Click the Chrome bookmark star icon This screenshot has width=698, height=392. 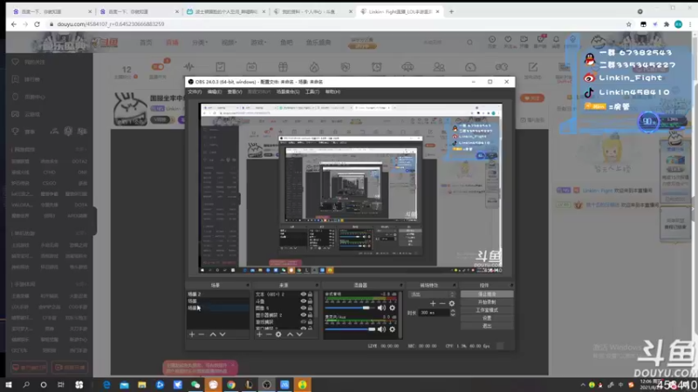coord(628,24)
